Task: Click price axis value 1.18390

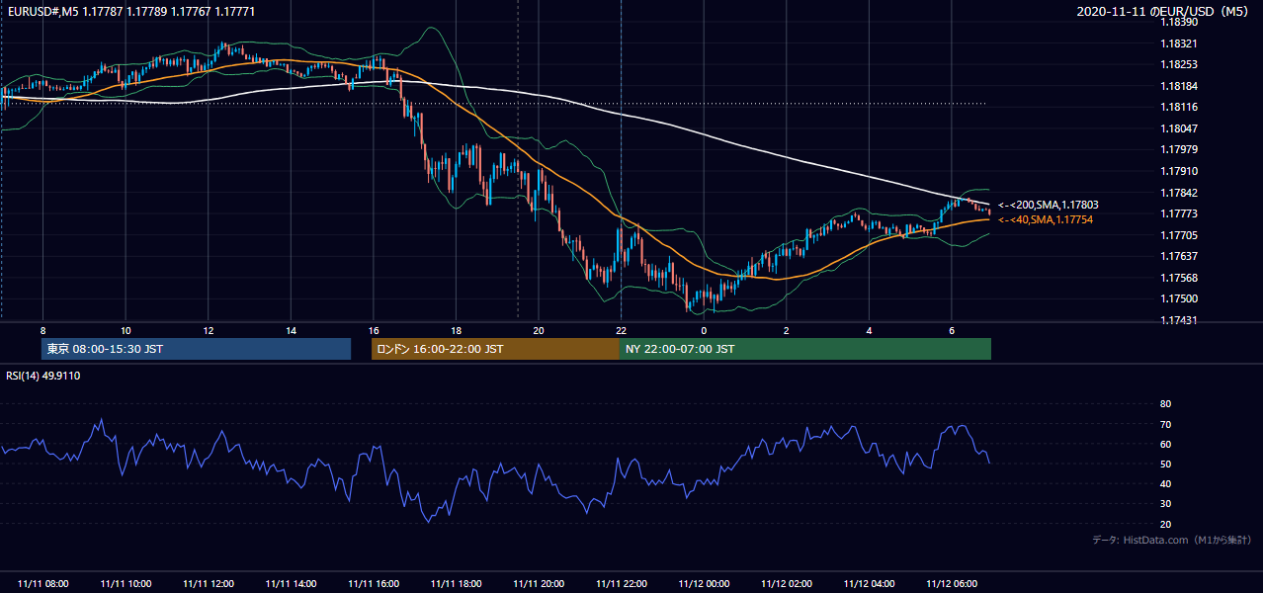Action: (x=1180, y=22)
